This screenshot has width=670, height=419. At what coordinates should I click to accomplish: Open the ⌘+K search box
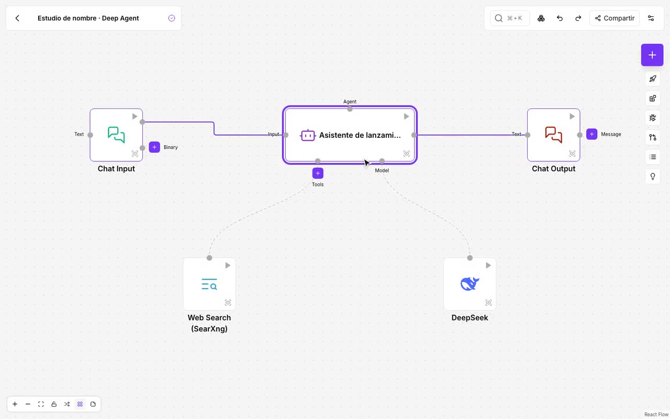(510, 18)
